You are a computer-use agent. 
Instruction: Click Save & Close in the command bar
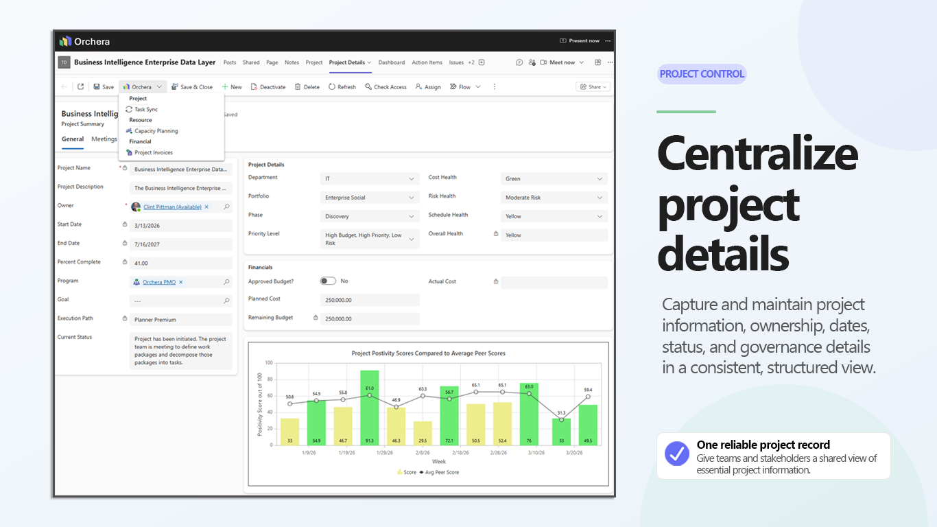coord(192,87)
